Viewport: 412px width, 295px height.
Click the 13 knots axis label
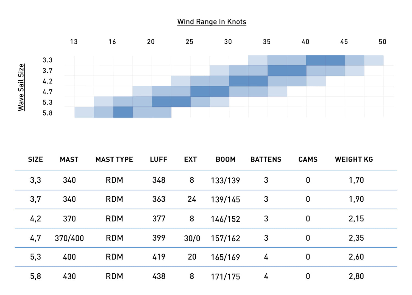click(x=74, y=42)
